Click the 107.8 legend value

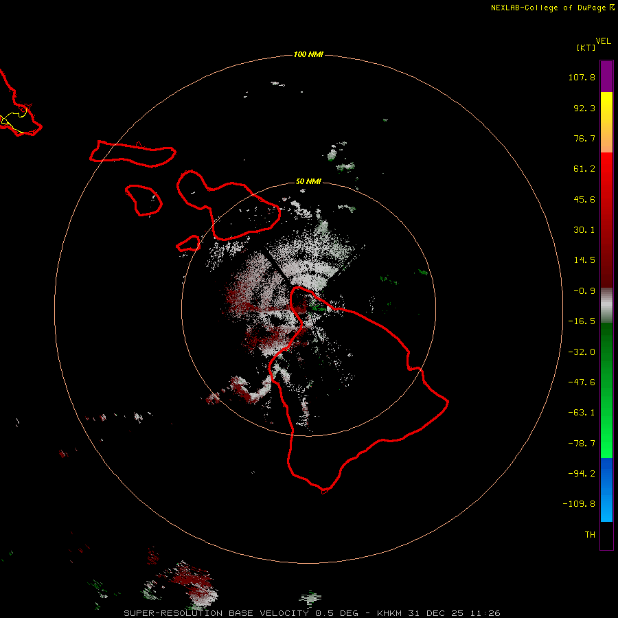click(582, 77)
